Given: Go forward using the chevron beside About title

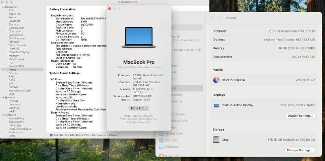Looking at the screenshot, I should [220, 18].
